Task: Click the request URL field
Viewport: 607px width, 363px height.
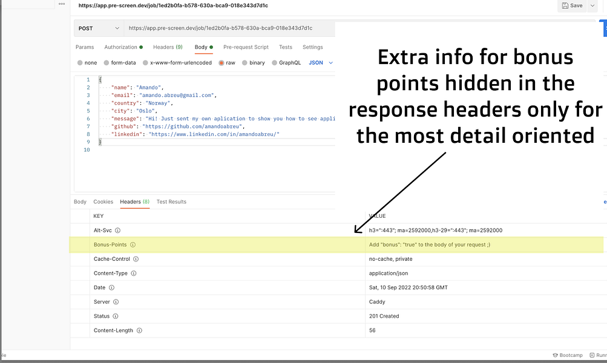Action: (229, 28)
